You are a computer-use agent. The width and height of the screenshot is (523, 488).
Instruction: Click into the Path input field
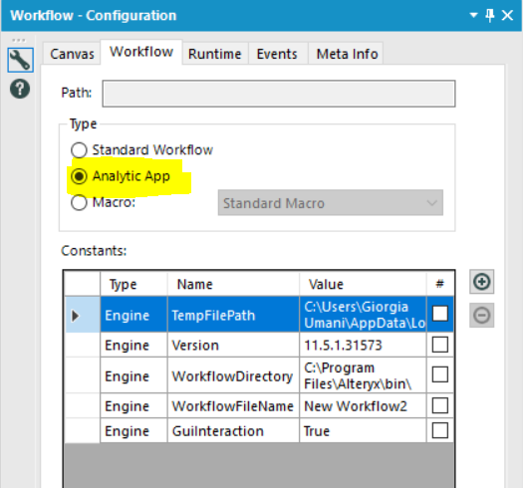click(x=279, y=94)
